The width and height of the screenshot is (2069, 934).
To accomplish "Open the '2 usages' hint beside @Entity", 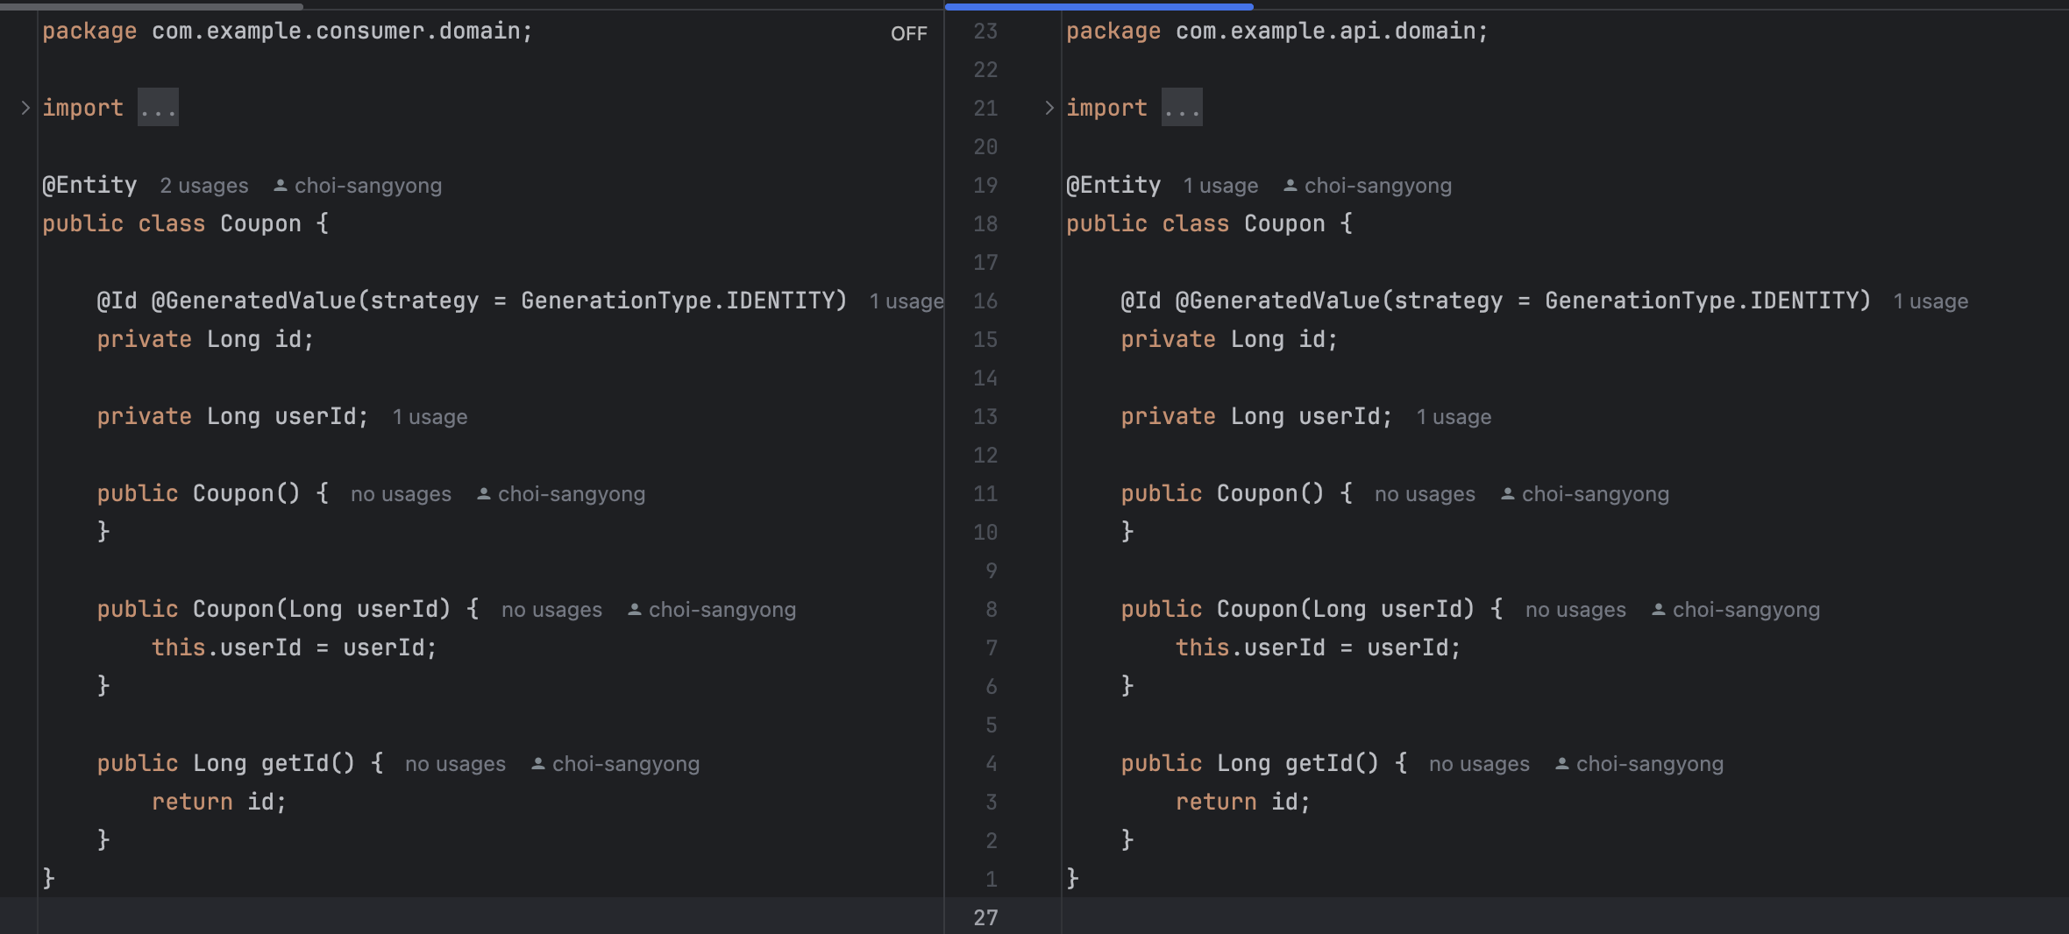I will coord(204,186).
